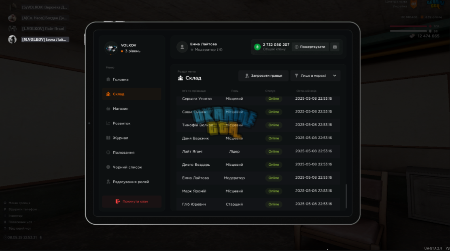Select the Марк Яромій member name
This screenshot has height=251, width=450.
(x=194, y=191)
